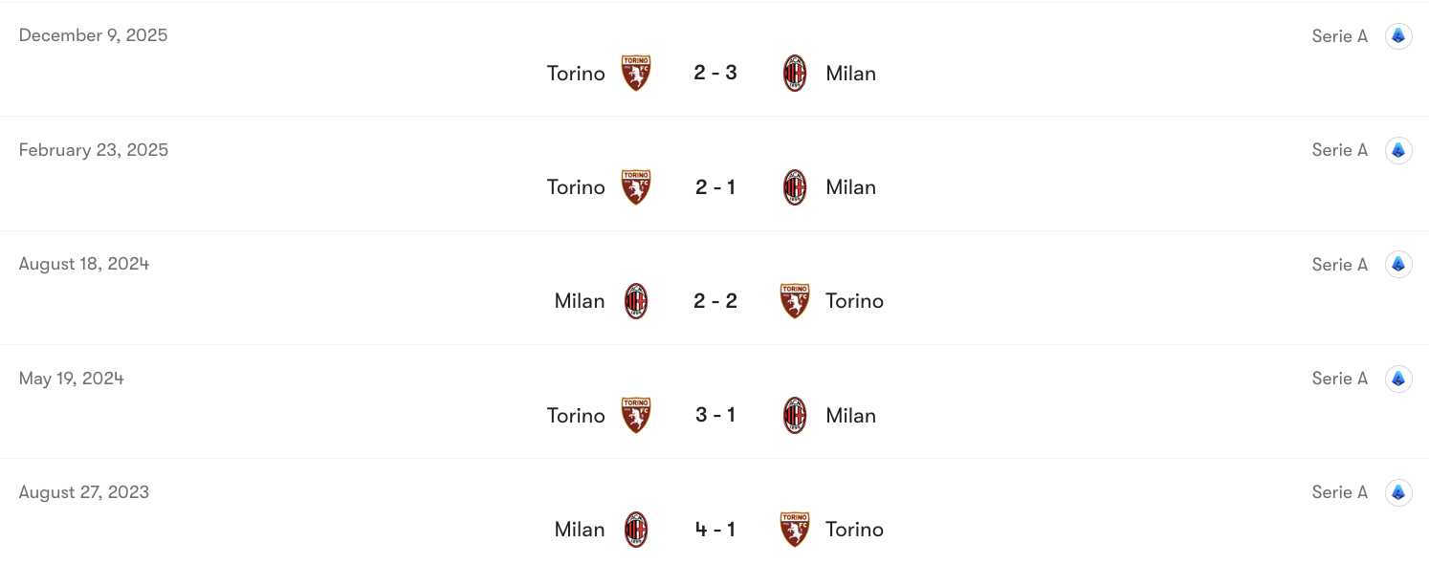Click the Torino team name in the 3-1 match
The height and width of the screenshot is (564, 1429).
coord(575,415)
